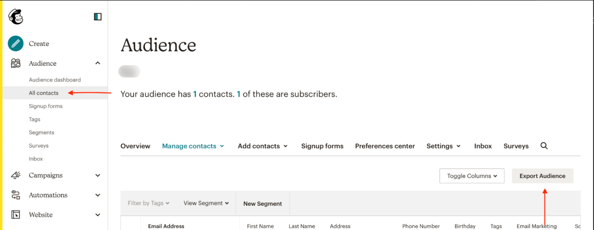Switch to the Overview tab
Screen dimensions: 594x230
[x=135, y=146]
